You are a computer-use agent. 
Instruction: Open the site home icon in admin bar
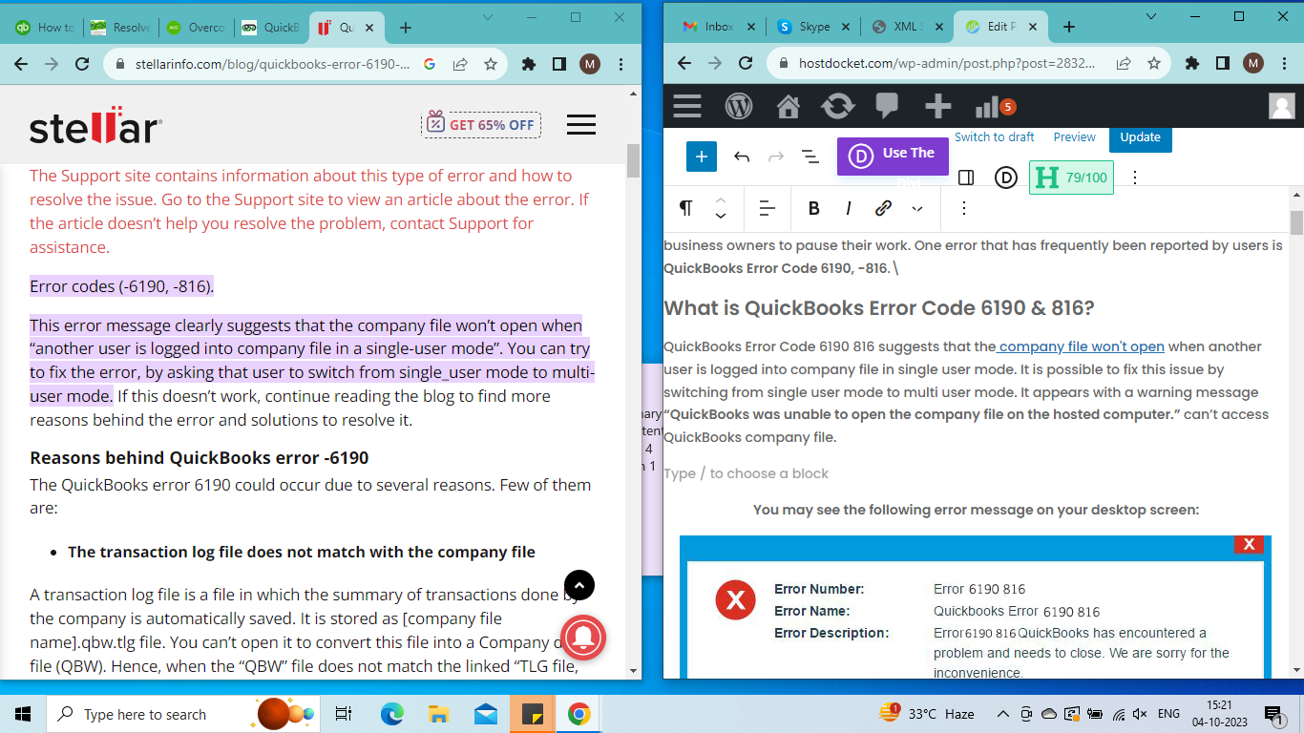coord(789,106)
